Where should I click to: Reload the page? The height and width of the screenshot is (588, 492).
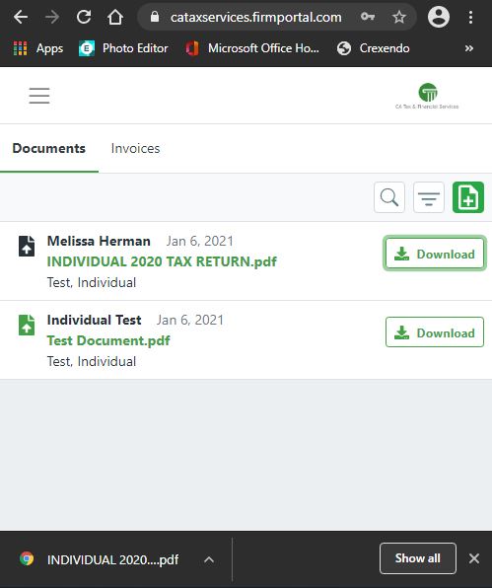pyautogui.click(x=84, y=17)
